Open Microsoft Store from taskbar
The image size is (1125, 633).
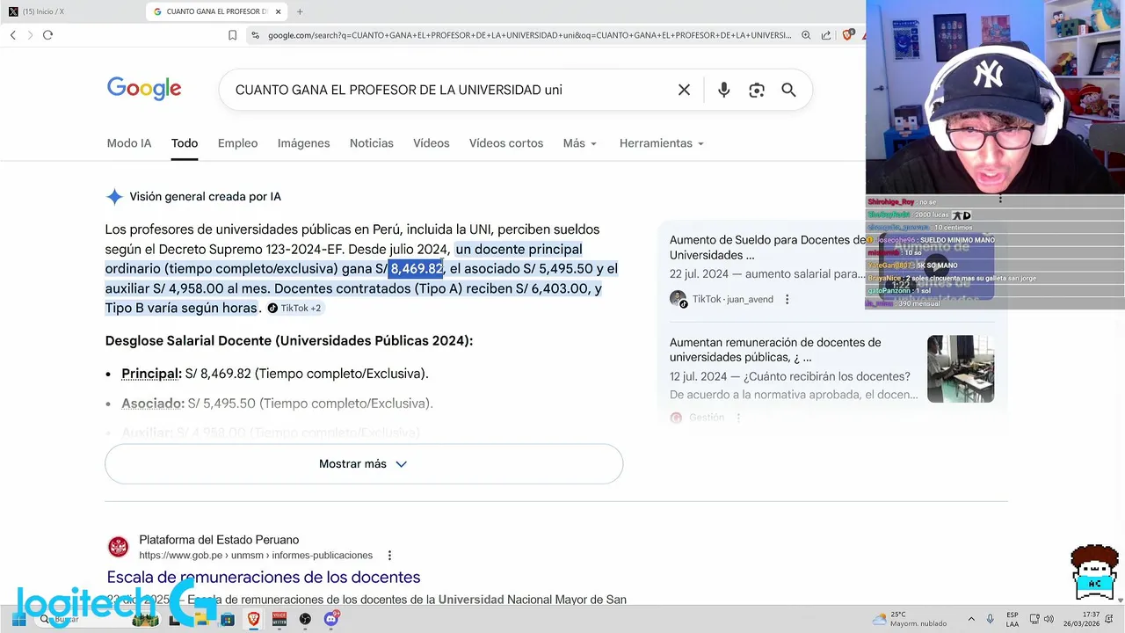[x=228, y=620]
